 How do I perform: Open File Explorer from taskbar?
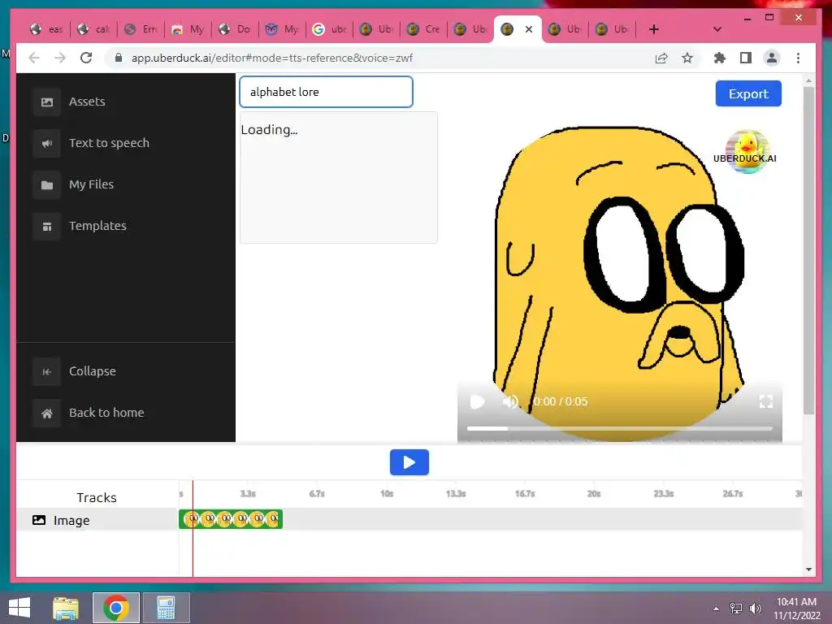pos(66,608)
